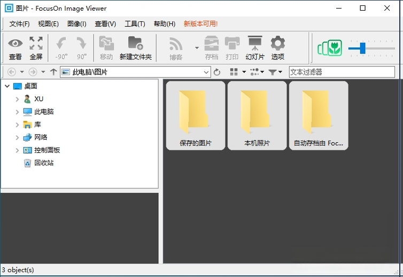Click the green thumbnail size icon

330,48
